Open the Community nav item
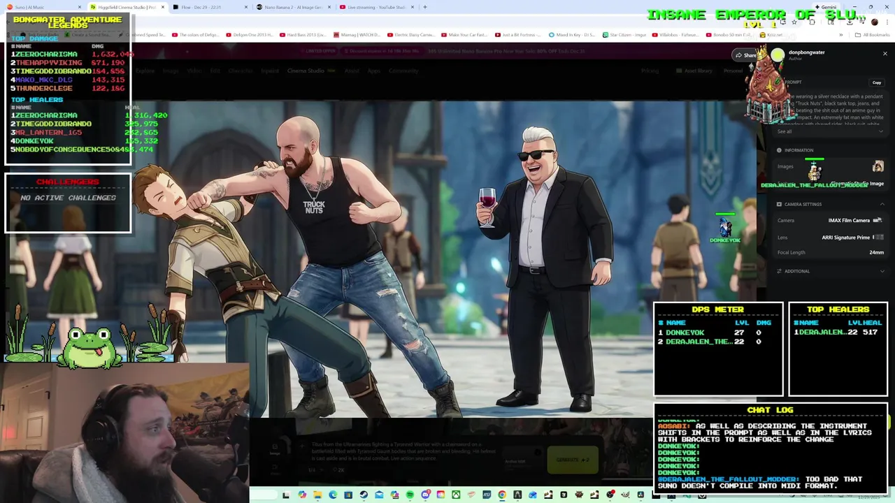 (403, 71)
